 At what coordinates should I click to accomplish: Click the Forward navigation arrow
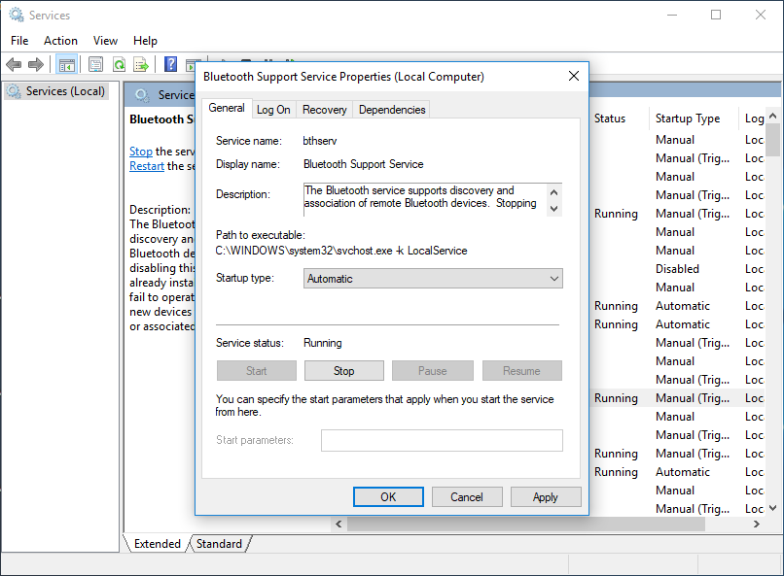click(36, 64)
